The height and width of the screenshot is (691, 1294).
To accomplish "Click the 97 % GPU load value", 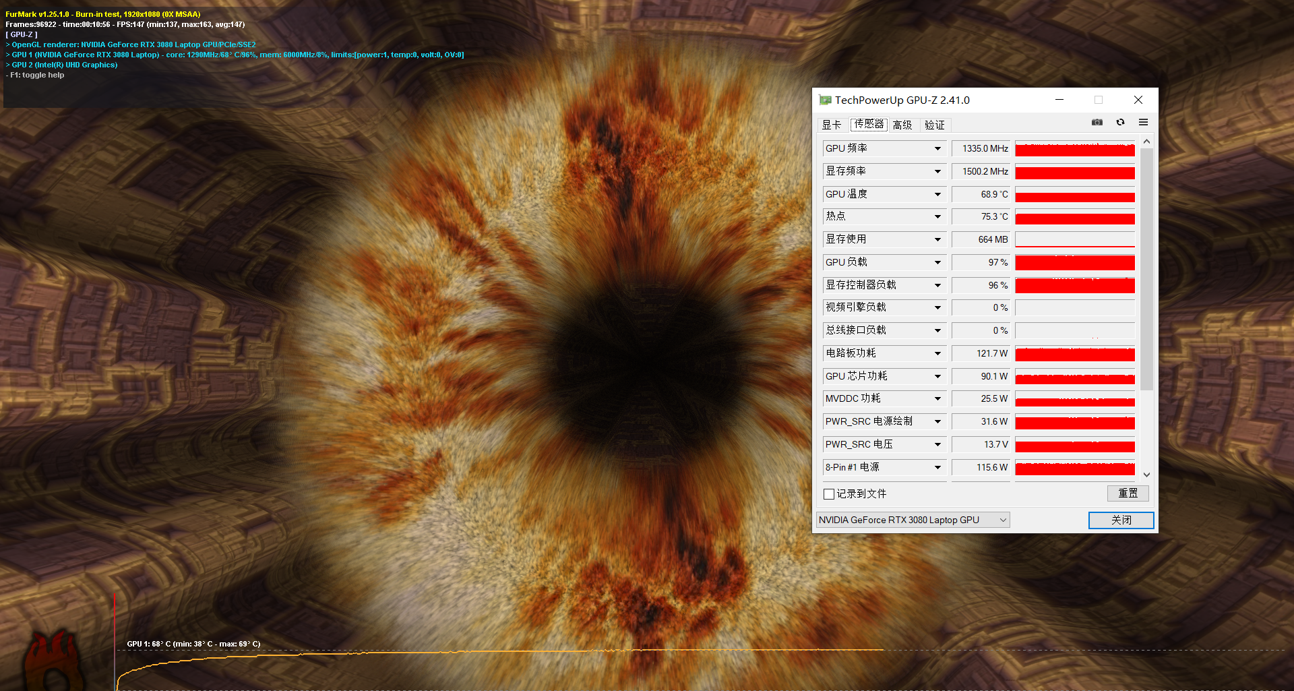I will coord(981,262).
